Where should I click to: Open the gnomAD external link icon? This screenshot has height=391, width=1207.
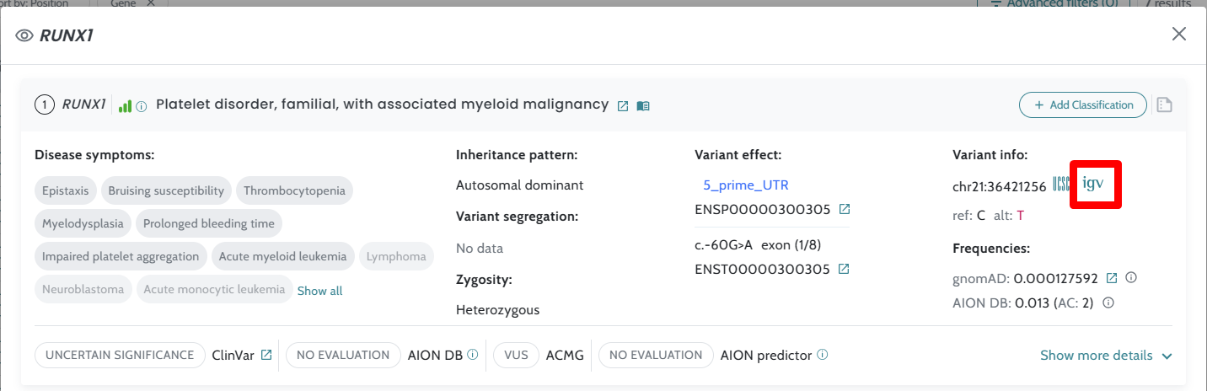pos(1112,278)
